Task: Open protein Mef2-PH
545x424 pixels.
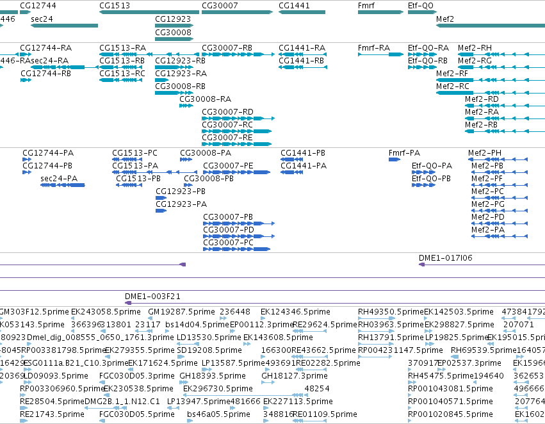Action: pyautogui.click(x=485, y=153)
